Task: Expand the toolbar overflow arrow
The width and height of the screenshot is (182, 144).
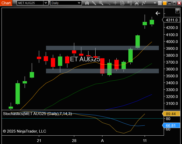Action: [155, 3]
